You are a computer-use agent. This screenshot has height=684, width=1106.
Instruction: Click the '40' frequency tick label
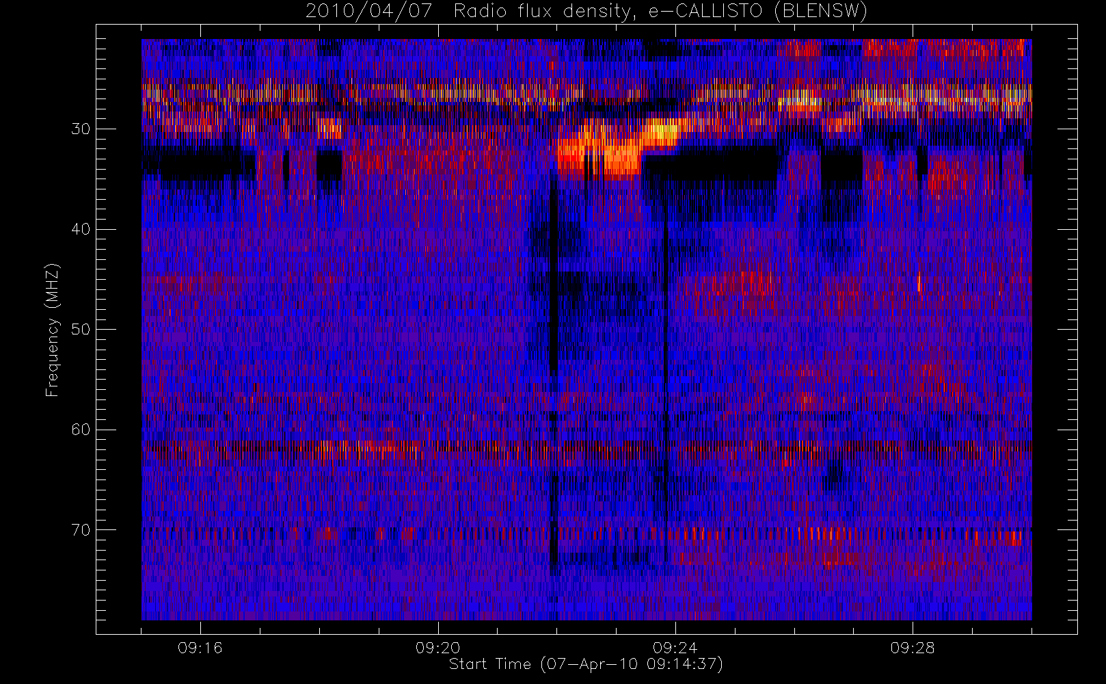coord(81,229)
